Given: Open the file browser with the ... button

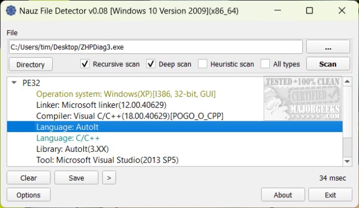Looking at the screenshot, I should click(328, 47).
